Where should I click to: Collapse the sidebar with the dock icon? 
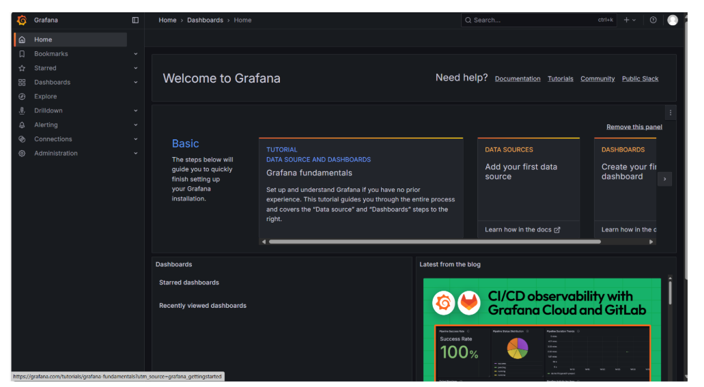(x=135, y=20)
